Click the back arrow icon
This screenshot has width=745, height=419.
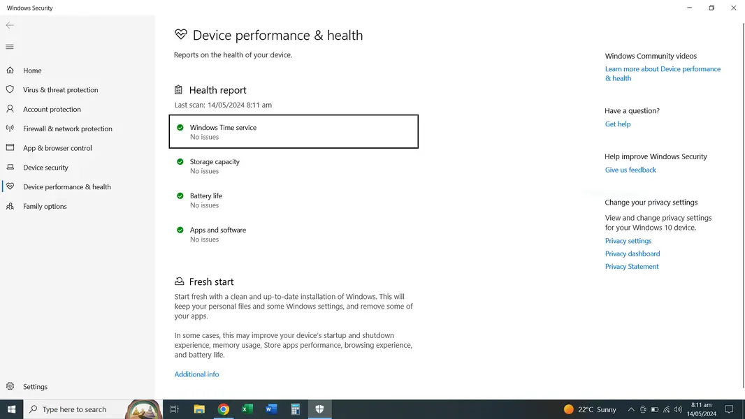point(10,25)
